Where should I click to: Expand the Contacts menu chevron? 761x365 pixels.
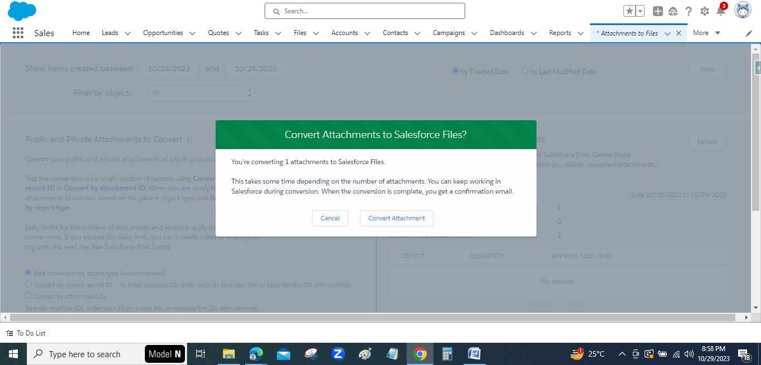417,33
